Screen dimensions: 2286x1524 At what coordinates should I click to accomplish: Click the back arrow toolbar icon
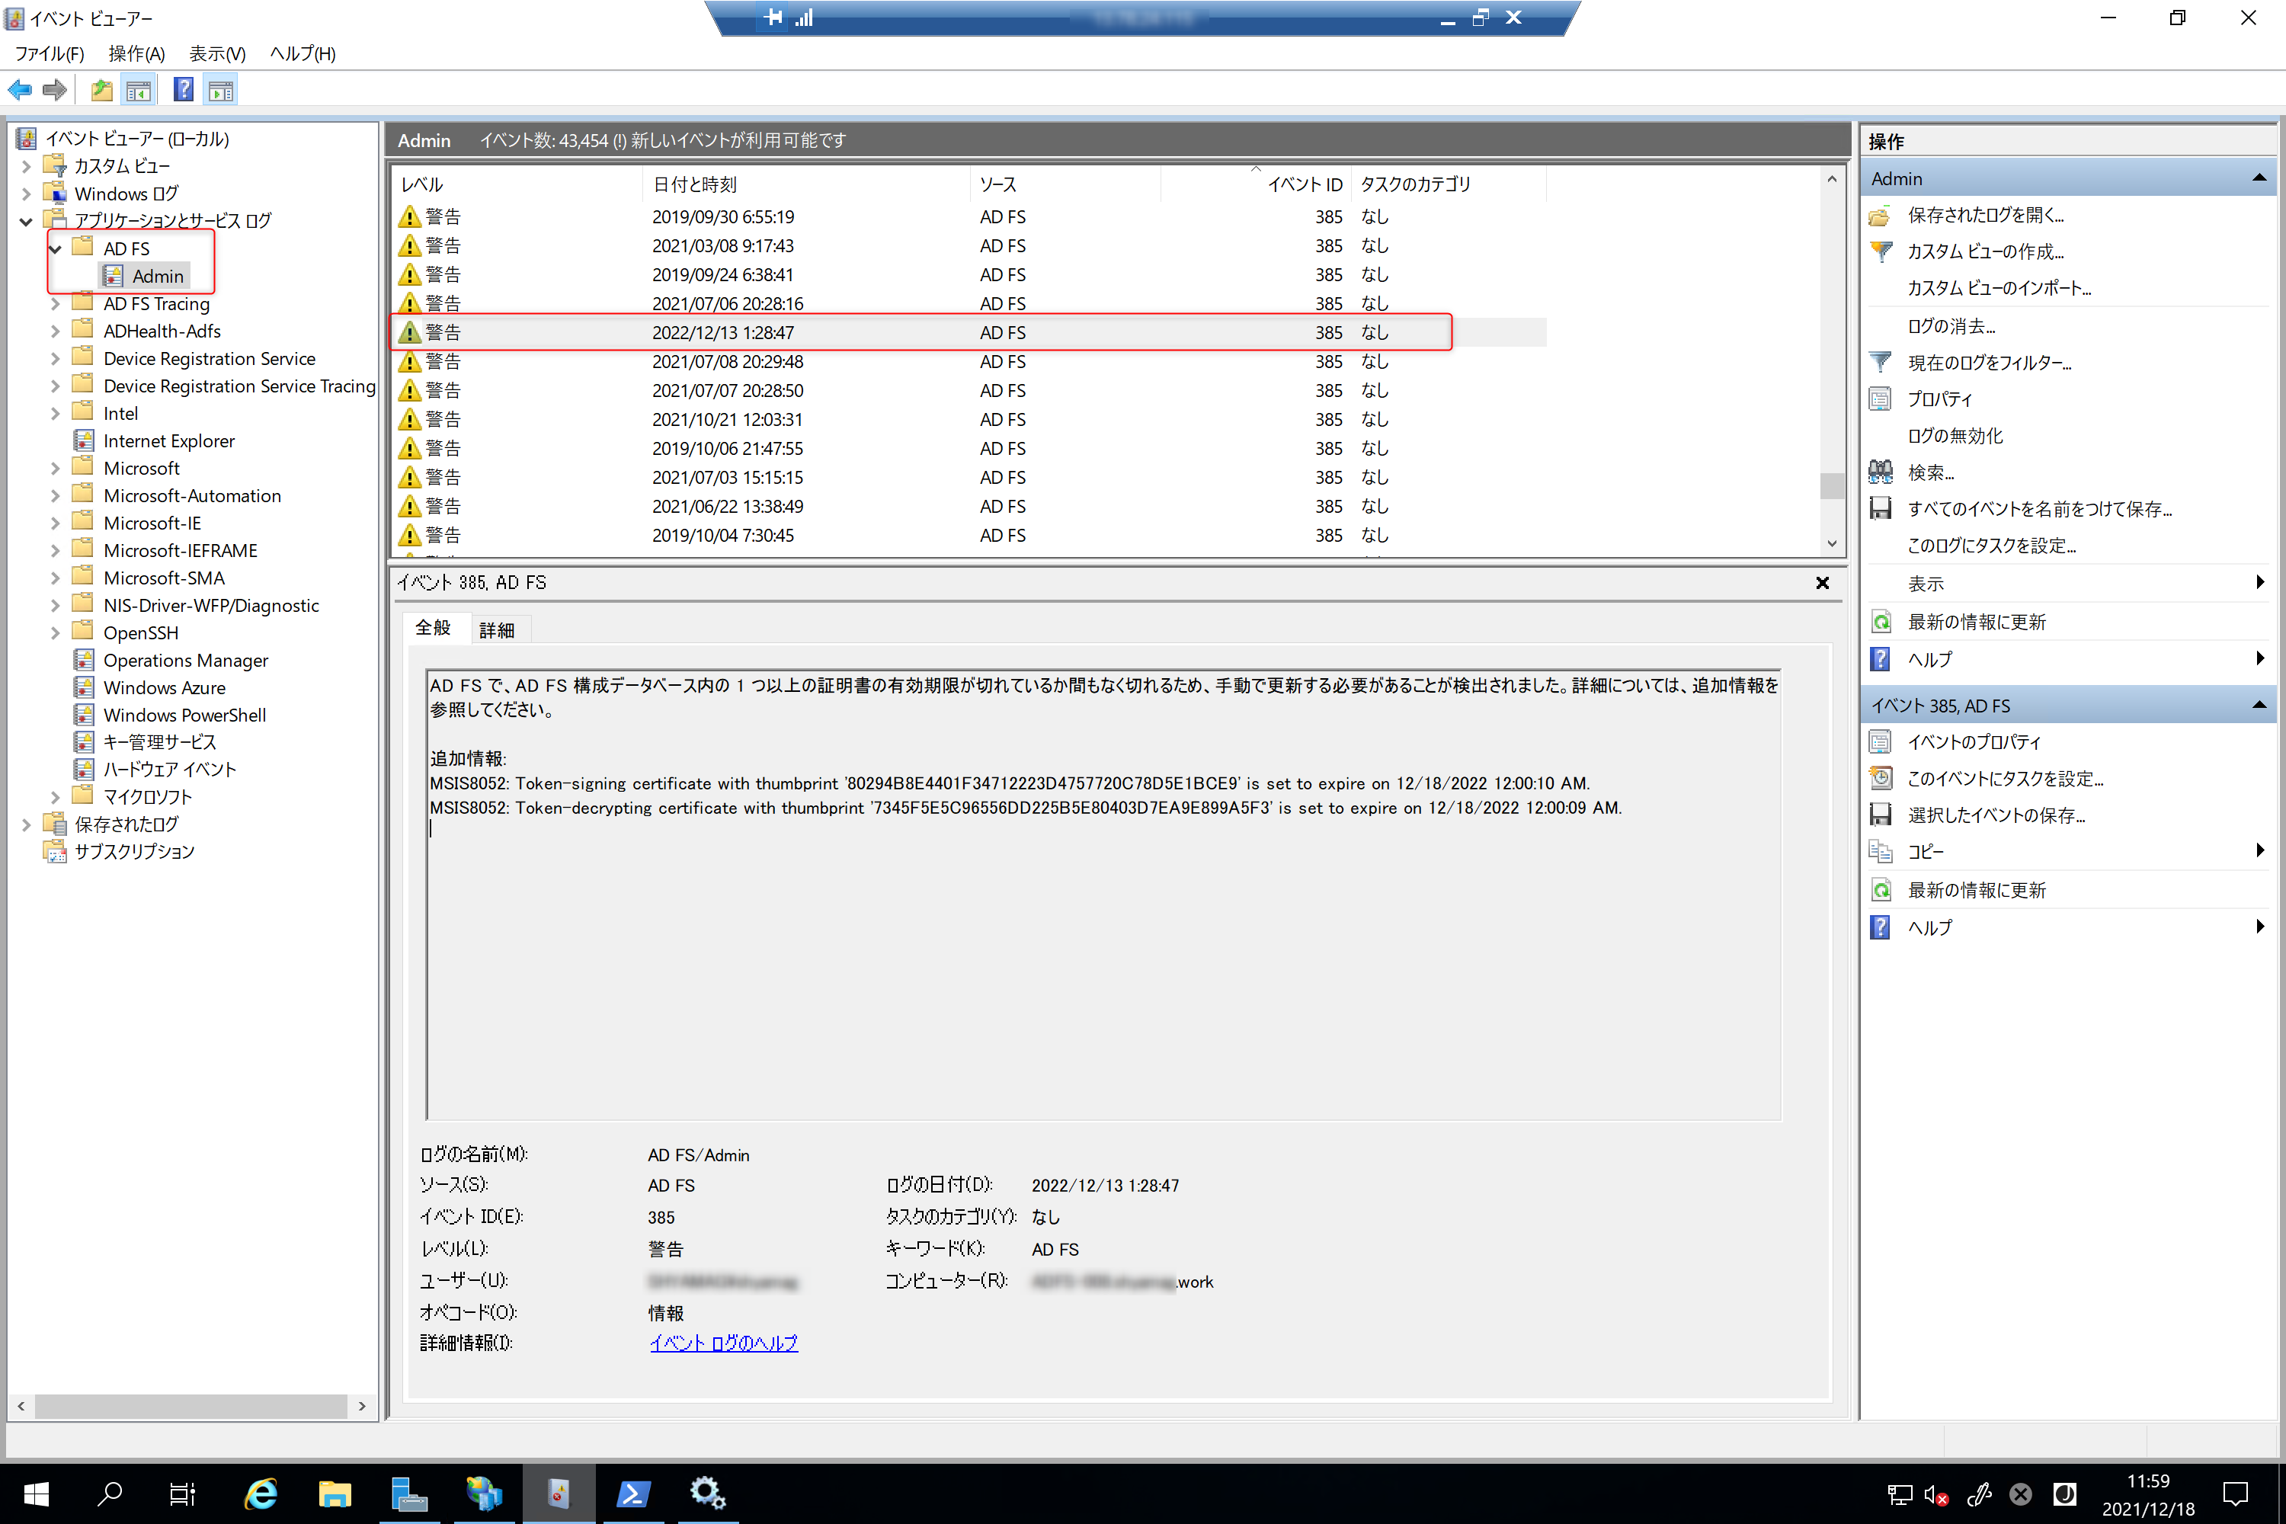(x=20, y=91)
